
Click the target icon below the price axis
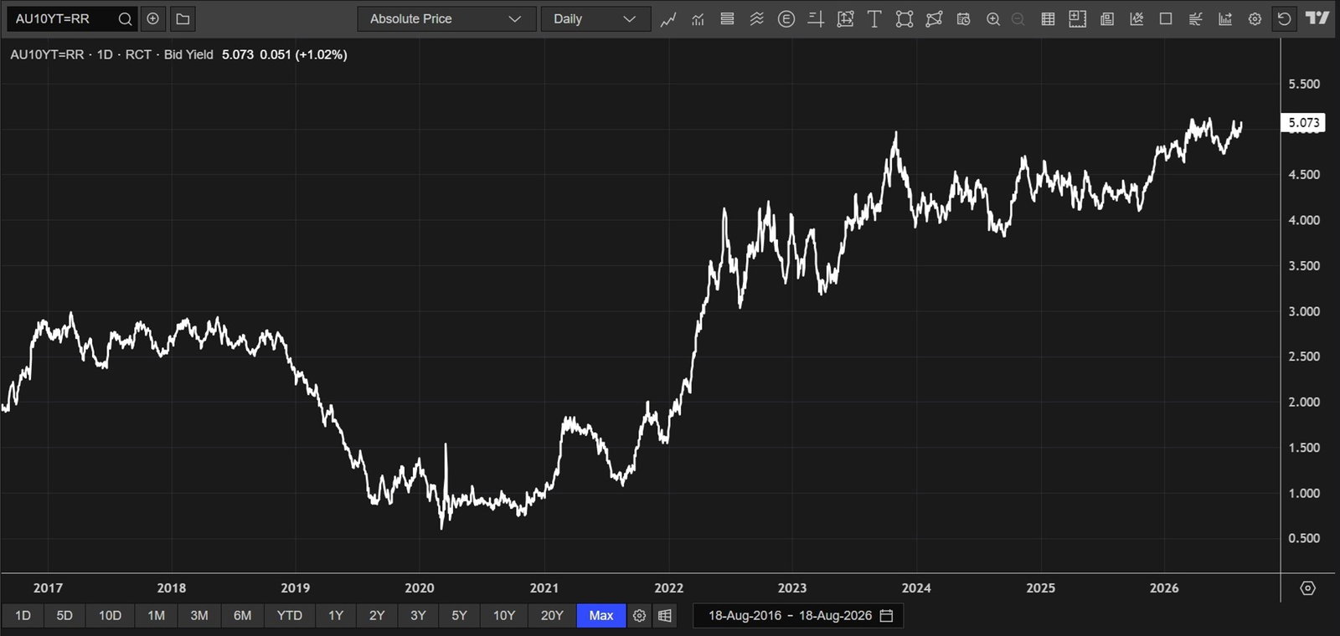[x=1308, y=588]
